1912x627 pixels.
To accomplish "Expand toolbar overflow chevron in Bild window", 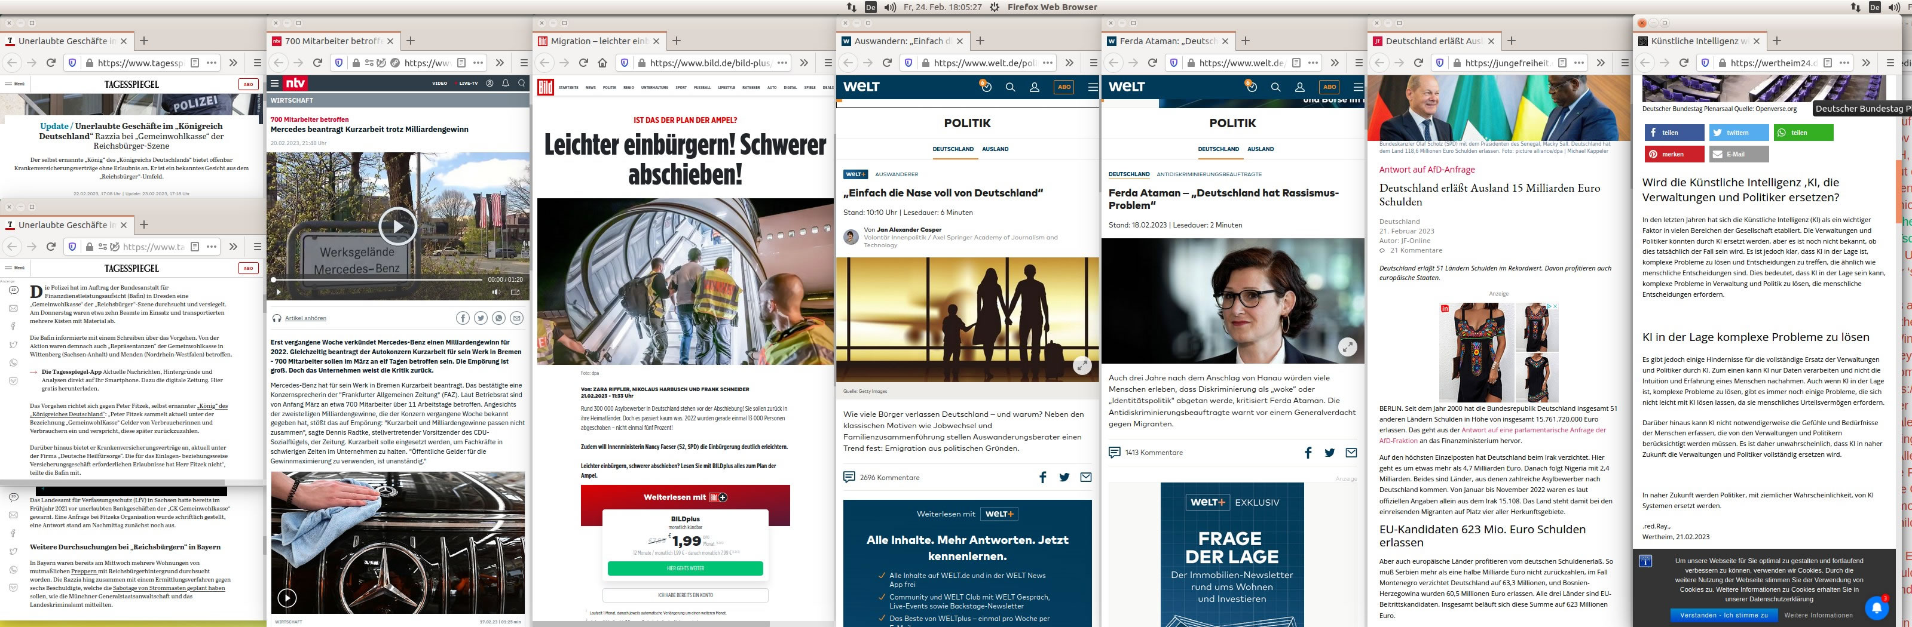I will 804,63.
